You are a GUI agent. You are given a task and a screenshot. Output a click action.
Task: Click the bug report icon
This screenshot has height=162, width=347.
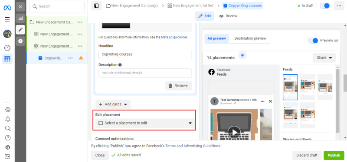[x=8, y=147]
